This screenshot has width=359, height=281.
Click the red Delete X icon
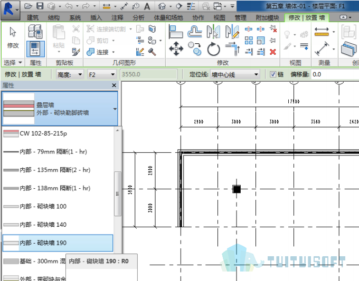[x=273, y=52]
